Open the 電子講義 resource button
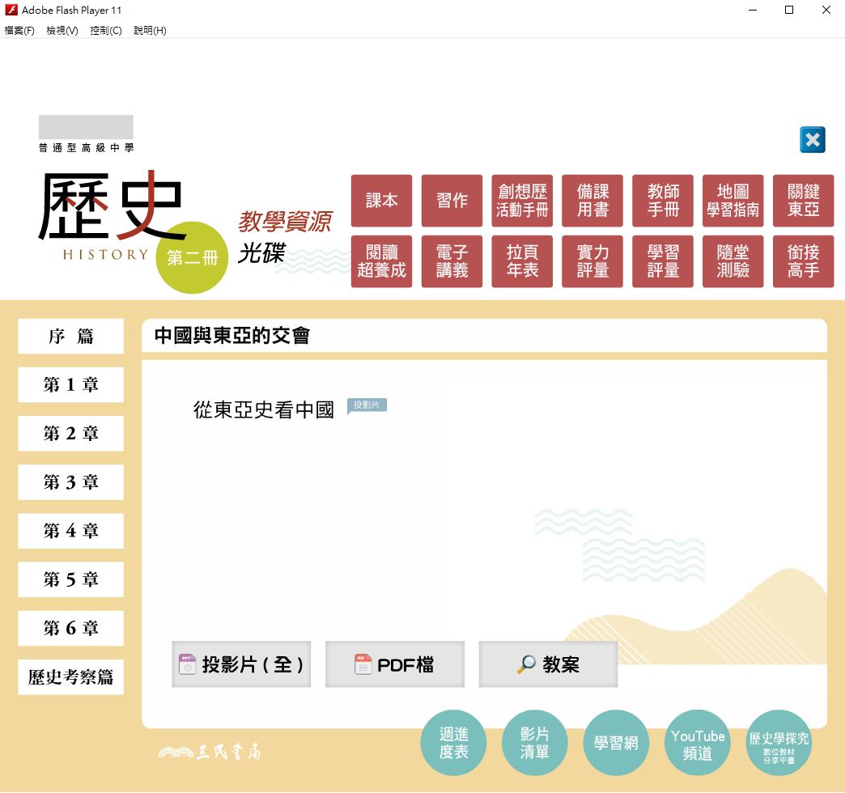Image resolution: width=845 pixels, height=793 pixels. click(452, 261)
